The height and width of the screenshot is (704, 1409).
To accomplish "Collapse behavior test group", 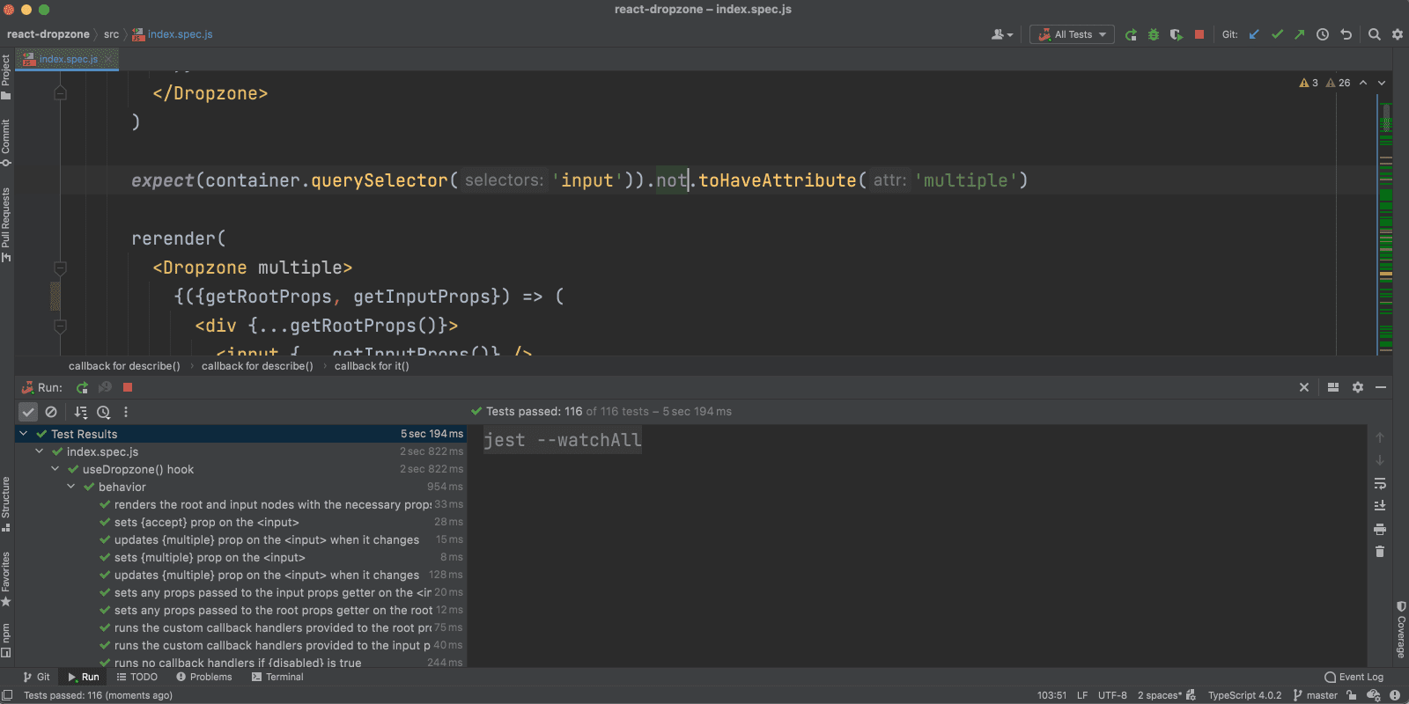I will point(71,487).
